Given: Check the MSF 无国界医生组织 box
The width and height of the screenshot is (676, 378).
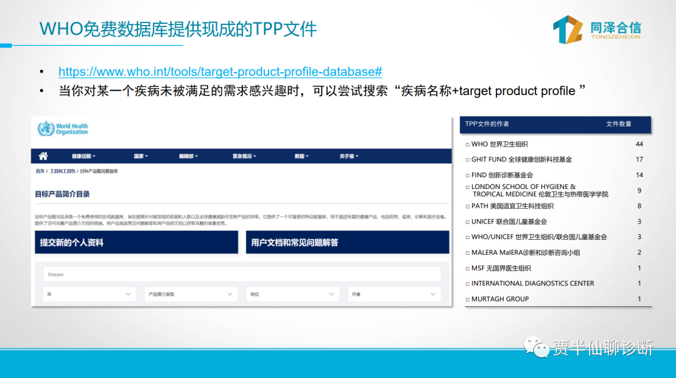Looking at the screenshot, I should (467, 268).
